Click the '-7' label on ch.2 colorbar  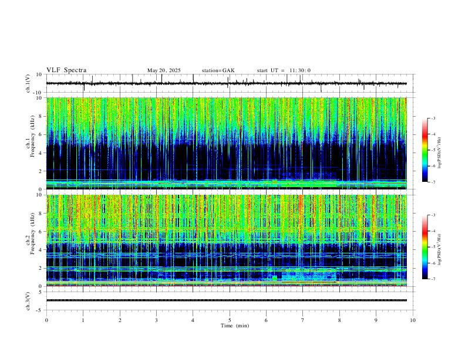click(x=433, y=279)
